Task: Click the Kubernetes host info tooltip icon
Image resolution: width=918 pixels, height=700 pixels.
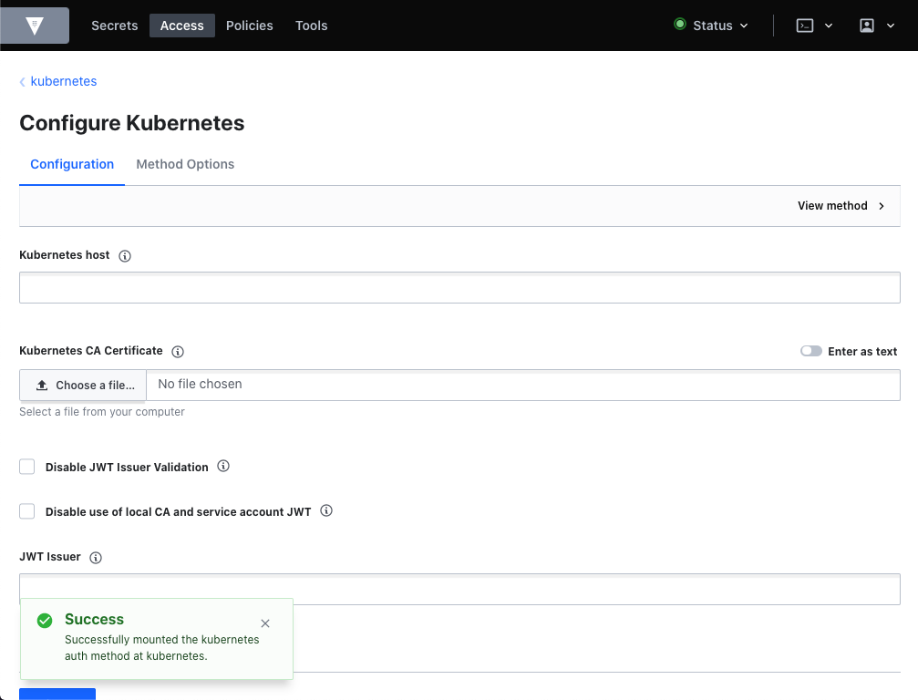Action: point(125,255)
